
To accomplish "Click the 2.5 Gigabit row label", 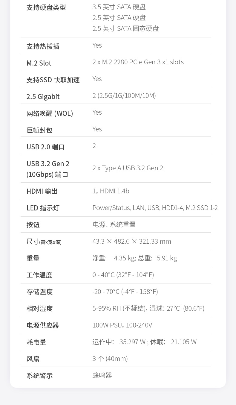I will tap(43, 97).
